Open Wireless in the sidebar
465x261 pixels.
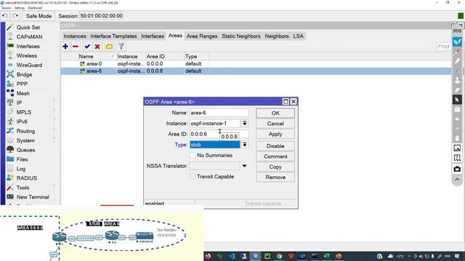click(27, 56)
